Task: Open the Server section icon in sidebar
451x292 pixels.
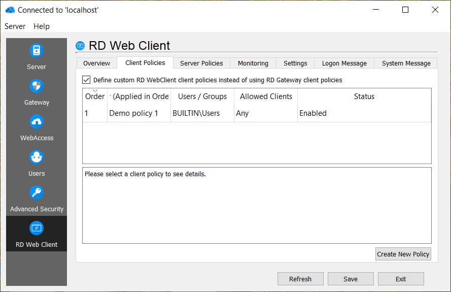Action: tap(36, 51)
